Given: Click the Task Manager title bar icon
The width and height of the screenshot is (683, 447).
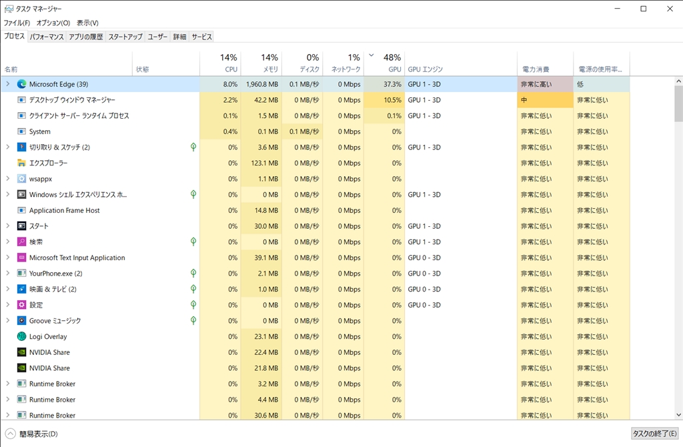Looking at the screenshot, I should click(x=9, y=9).
